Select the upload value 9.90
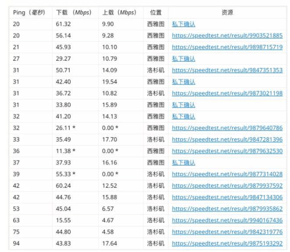 pos(108,24)
